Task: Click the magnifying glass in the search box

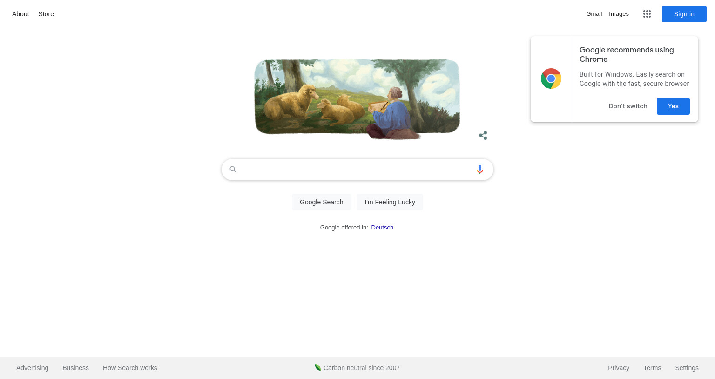Action: 233,170
